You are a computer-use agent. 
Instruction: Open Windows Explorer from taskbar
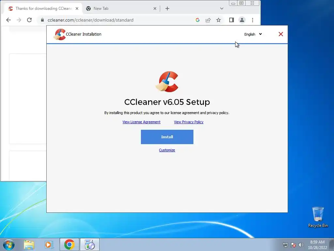point(29,245)
